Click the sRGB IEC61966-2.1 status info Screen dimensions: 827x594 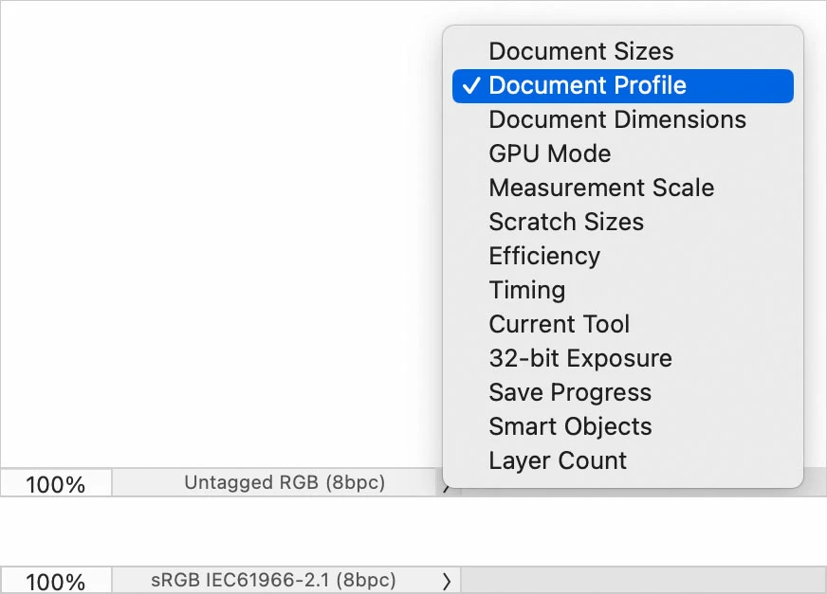pos(273,580)
